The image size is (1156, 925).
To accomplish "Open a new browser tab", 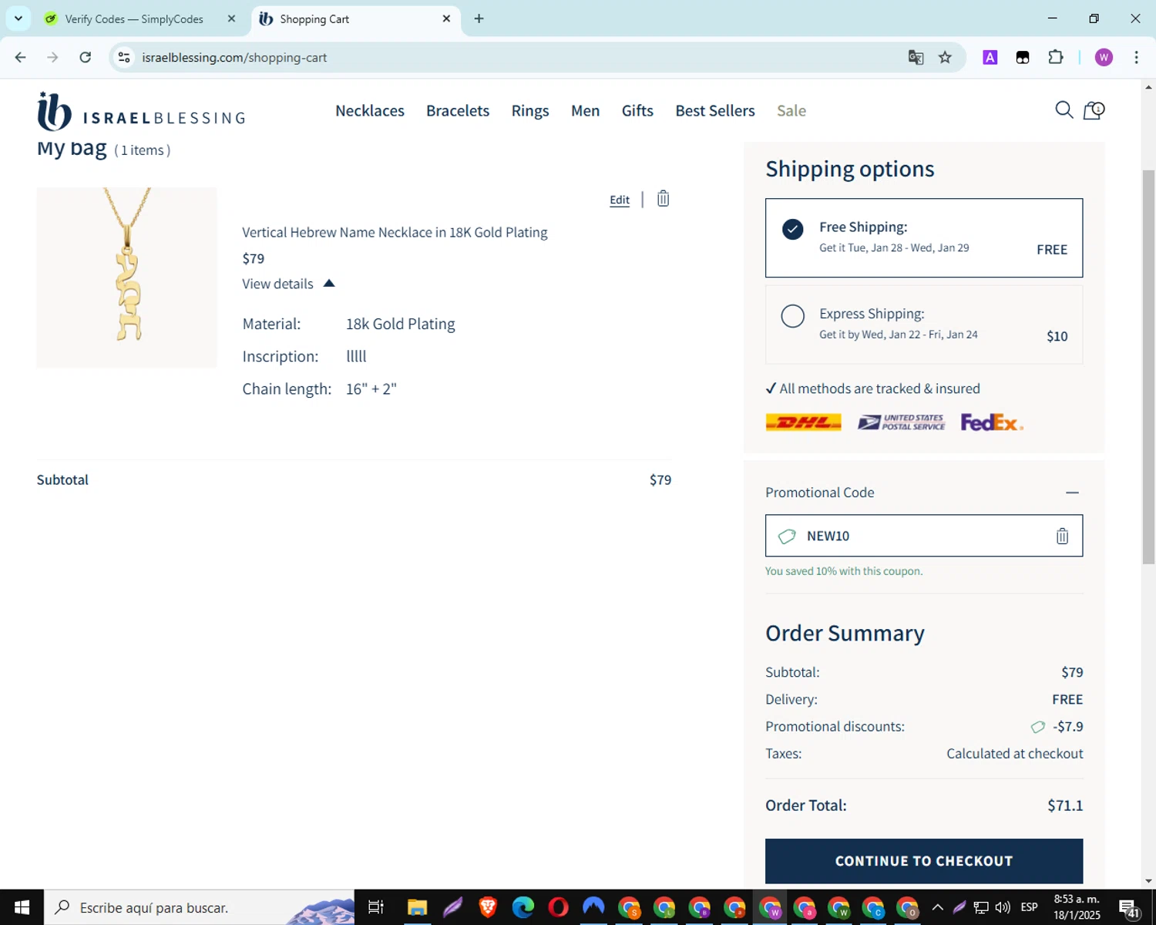I will (x=479, y=18).
